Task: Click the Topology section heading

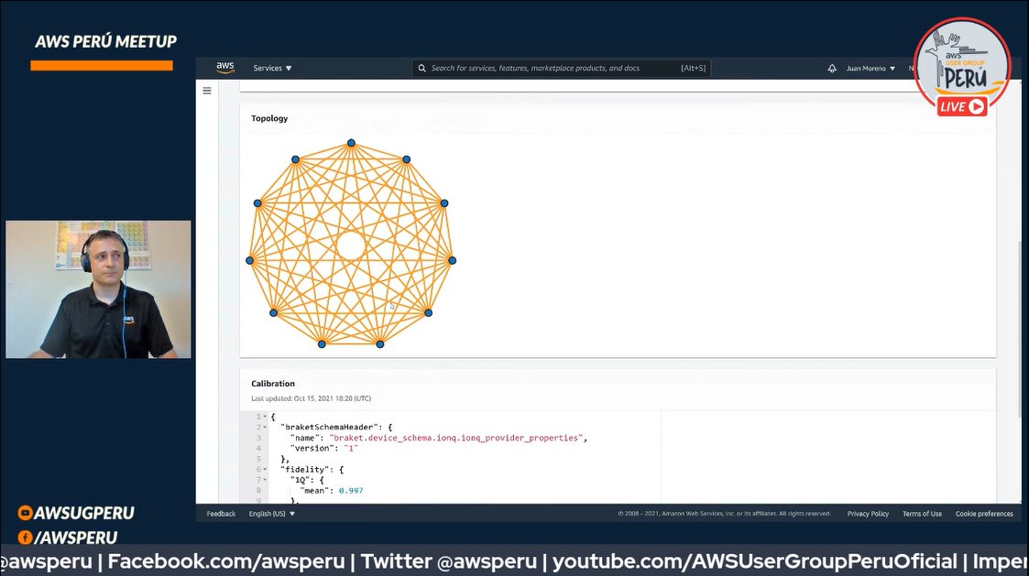Action: point(269,118)
